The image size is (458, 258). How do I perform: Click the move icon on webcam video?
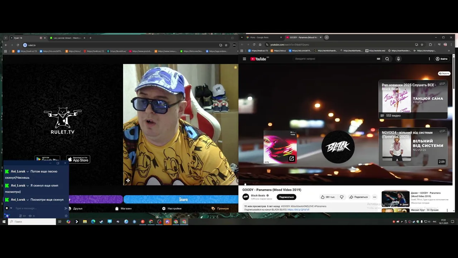click(128, 181)
